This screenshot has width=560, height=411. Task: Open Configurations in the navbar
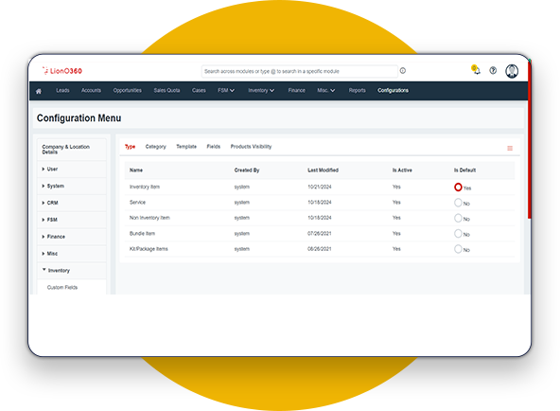[x=394, y=90]
